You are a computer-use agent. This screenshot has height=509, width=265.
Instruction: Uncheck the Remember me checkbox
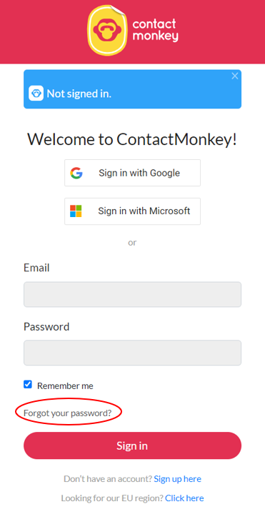click(x=28, y=385)
